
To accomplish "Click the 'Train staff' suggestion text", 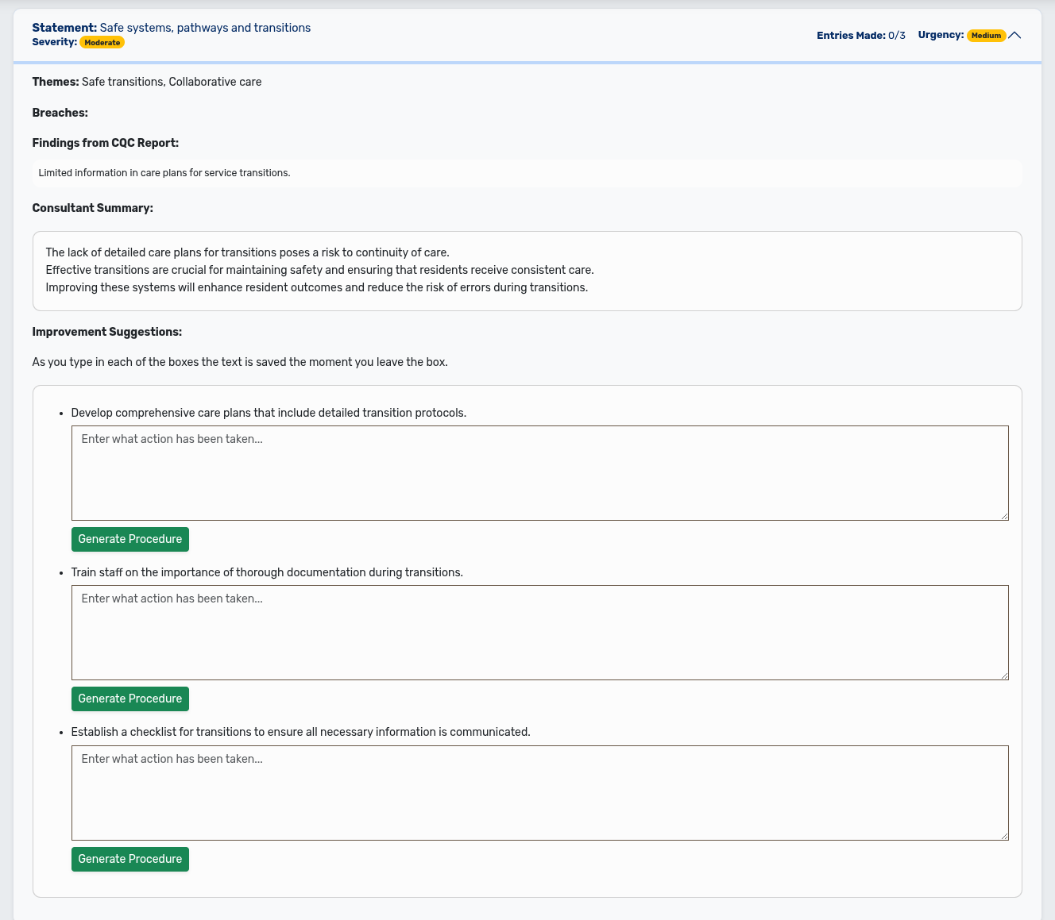I will click(267, 572).
